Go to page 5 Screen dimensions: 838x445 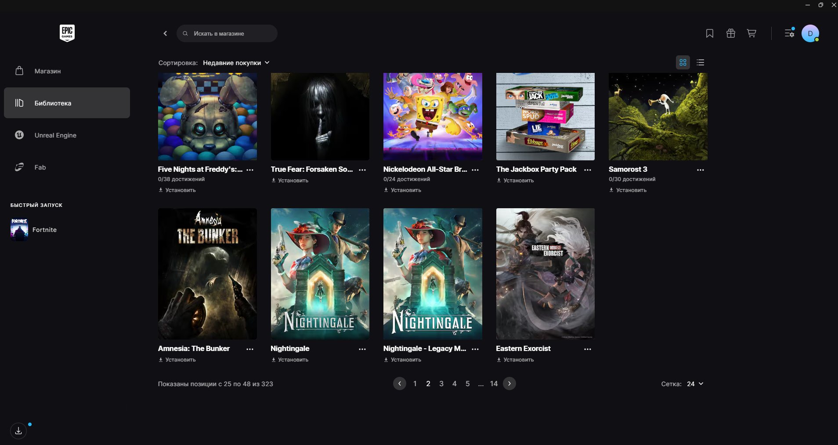pyautogui.click(x=468, y=383)
